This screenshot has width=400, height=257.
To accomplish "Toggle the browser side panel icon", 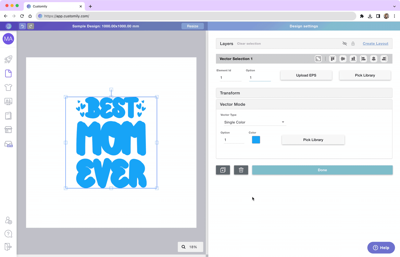I will coord(378,16).
